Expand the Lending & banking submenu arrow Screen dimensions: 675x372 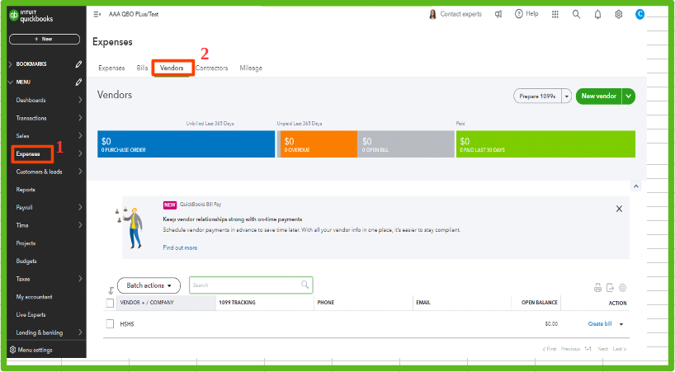pos(80,332)
